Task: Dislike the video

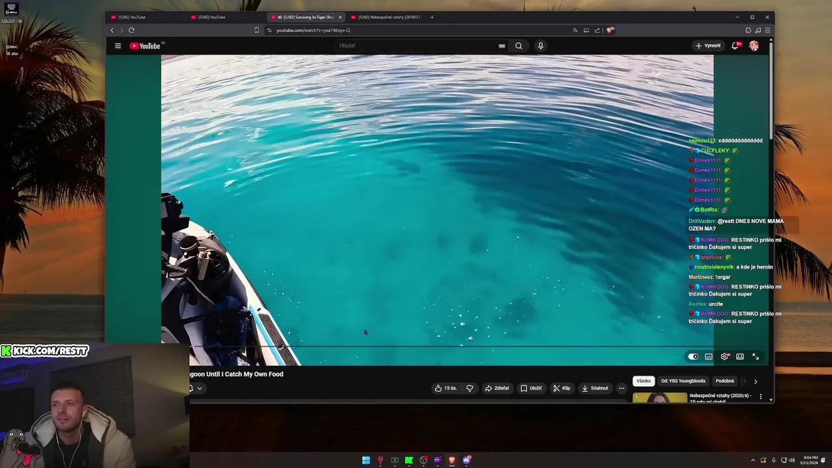Action: click(x=469, y=388)
